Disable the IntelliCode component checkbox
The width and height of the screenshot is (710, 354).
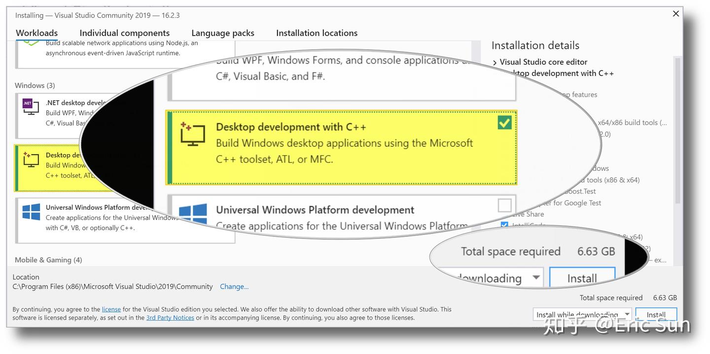coord(504,225)
